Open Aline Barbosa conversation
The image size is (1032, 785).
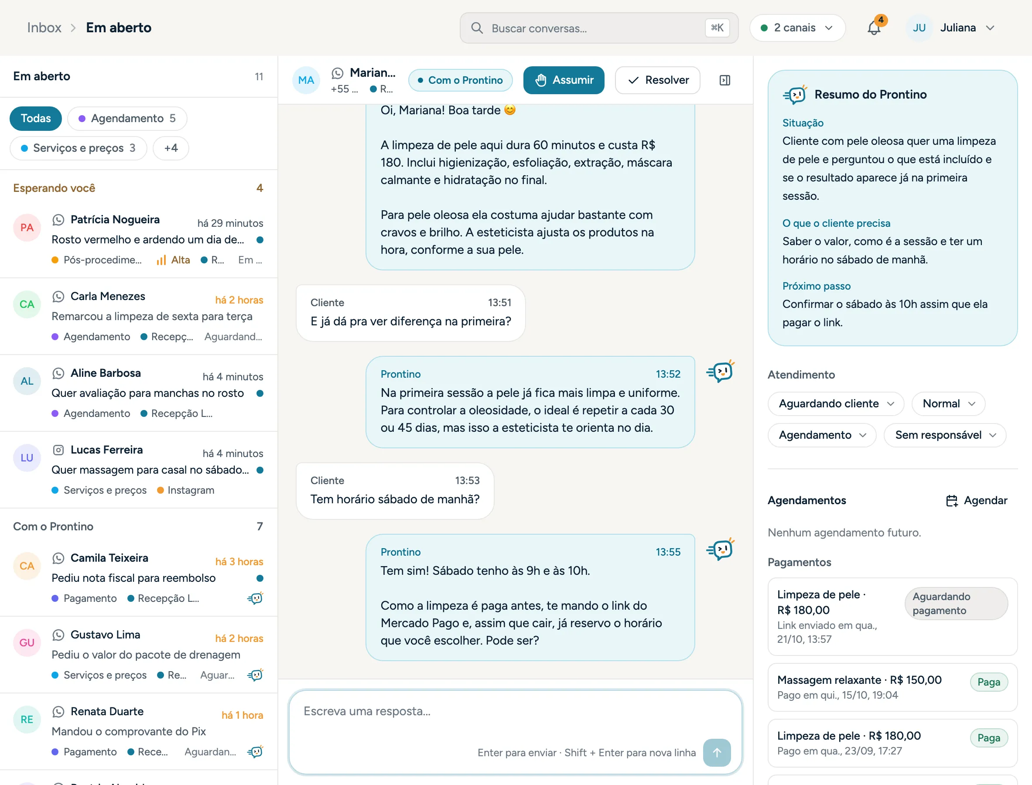[139, 393]
